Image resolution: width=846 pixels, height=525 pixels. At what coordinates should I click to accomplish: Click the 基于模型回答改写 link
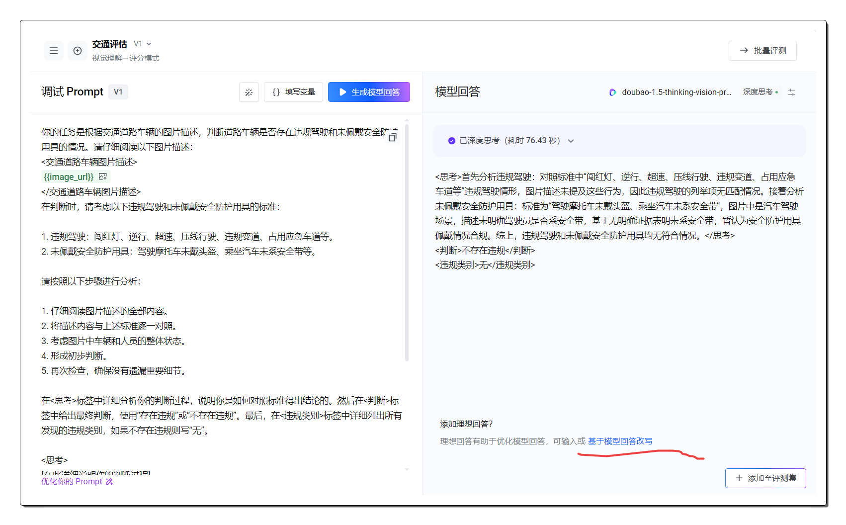coord(620,441)
